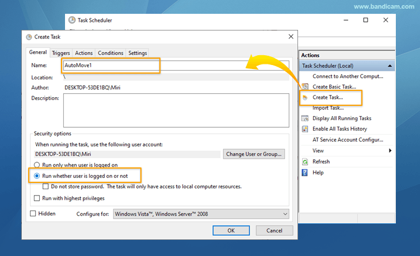Switch to the General tab
This screenshot has width=420, height=256.
pyautogui.click(x=38, y=52)
